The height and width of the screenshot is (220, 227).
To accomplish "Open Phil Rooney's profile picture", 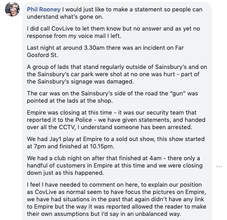I will pyautogui.click(x=12, y=9).
